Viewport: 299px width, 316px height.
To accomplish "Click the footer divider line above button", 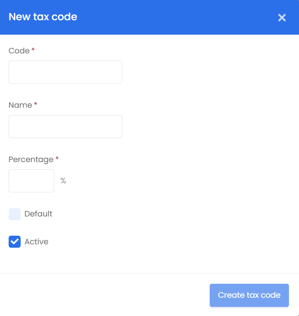I will pos(149,274).
